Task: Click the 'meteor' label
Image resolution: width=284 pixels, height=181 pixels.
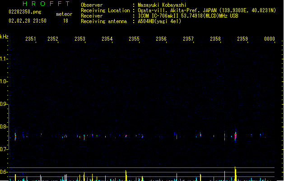Action: (64, 14)
